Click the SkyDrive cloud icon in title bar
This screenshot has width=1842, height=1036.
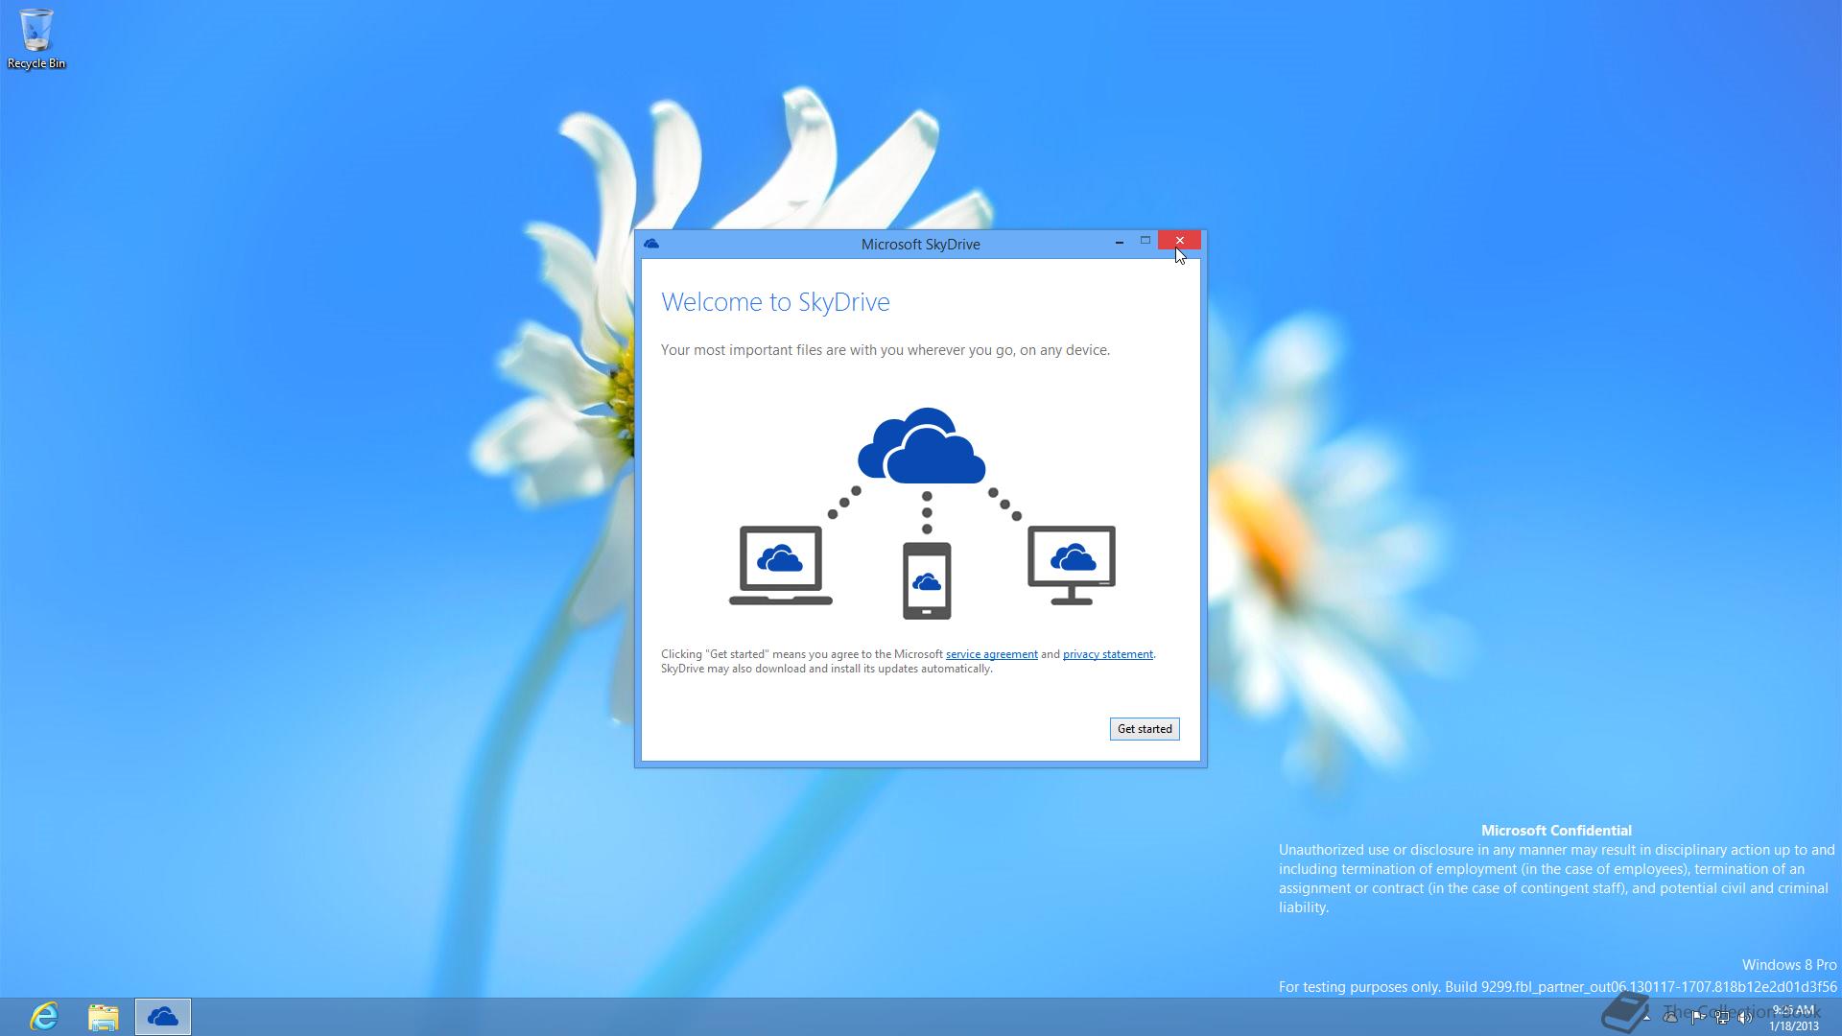(651, 244)
